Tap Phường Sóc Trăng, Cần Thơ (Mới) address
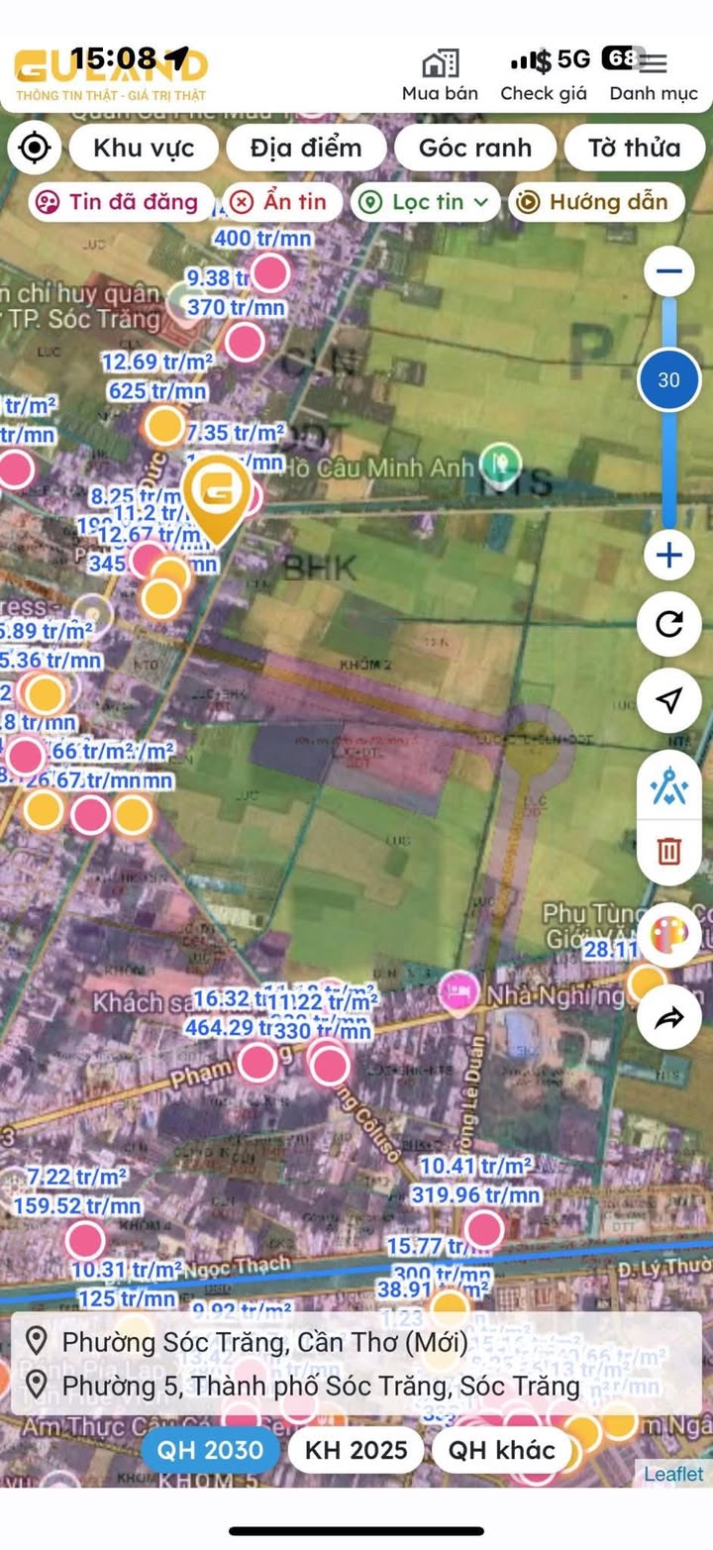The width and height of the screenshot is (713, 1550). (x=264, y=1343)
